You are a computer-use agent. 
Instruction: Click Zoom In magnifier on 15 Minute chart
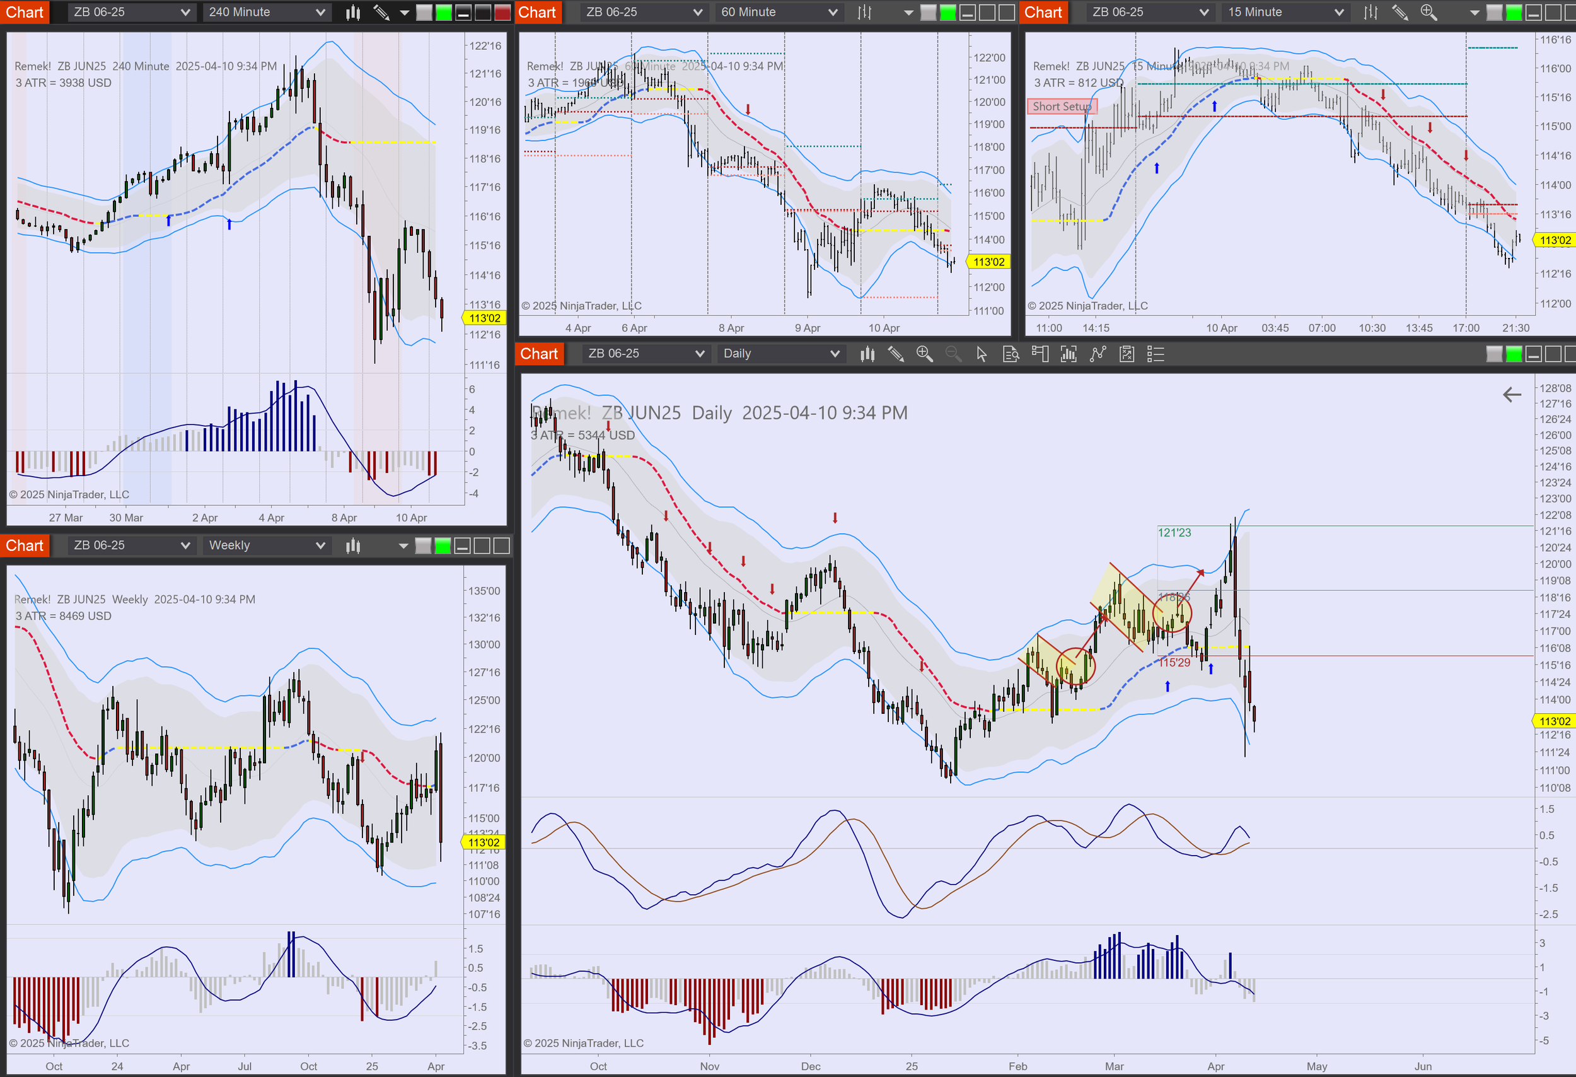pyautogui.click(x=1428, y=12)
